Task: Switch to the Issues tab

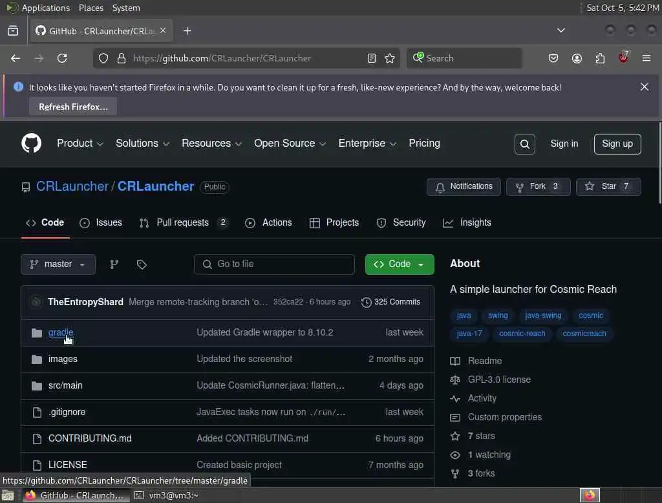Action: click(x=101, y=222)
